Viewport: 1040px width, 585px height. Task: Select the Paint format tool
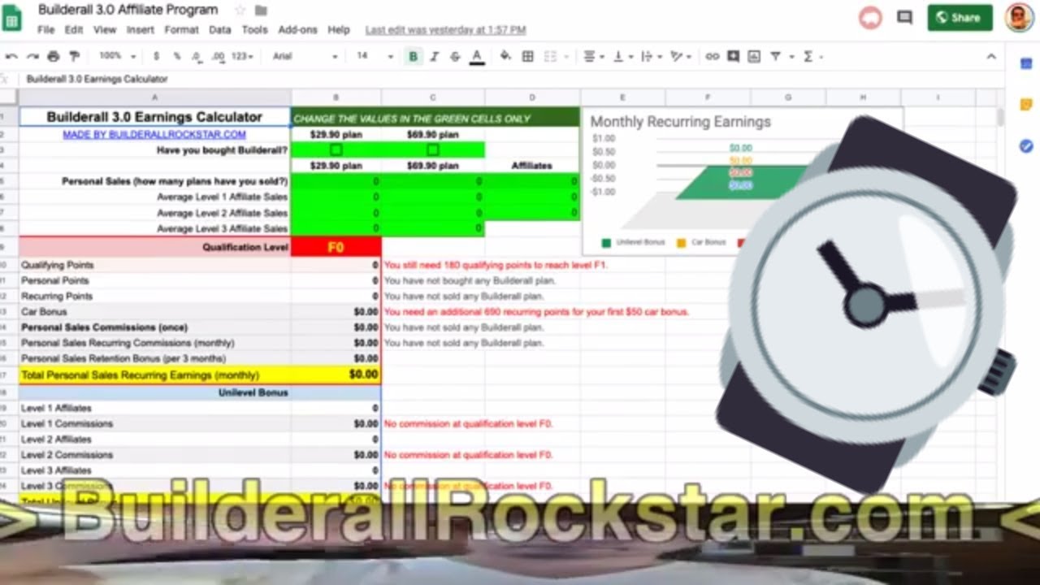click(75, 56)
